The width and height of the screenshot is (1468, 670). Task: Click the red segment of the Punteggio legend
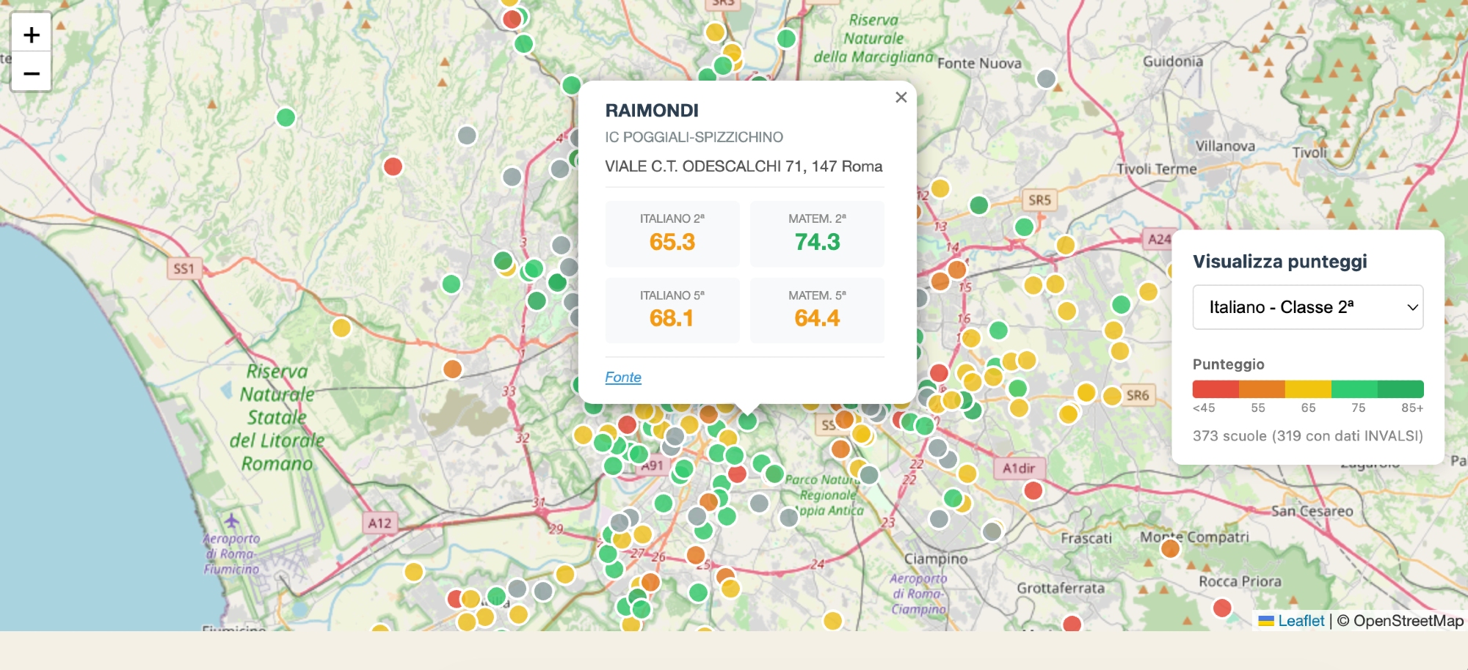(x=1216, y=389)
